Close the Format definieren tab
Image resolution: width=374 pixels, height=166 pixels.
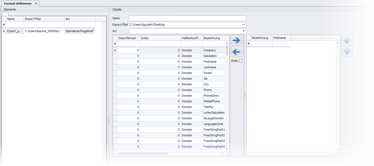(36, 4)
